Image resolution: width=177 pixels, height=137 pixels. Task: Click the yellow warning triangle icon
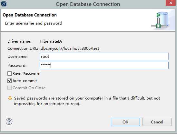tap(10, 98)
